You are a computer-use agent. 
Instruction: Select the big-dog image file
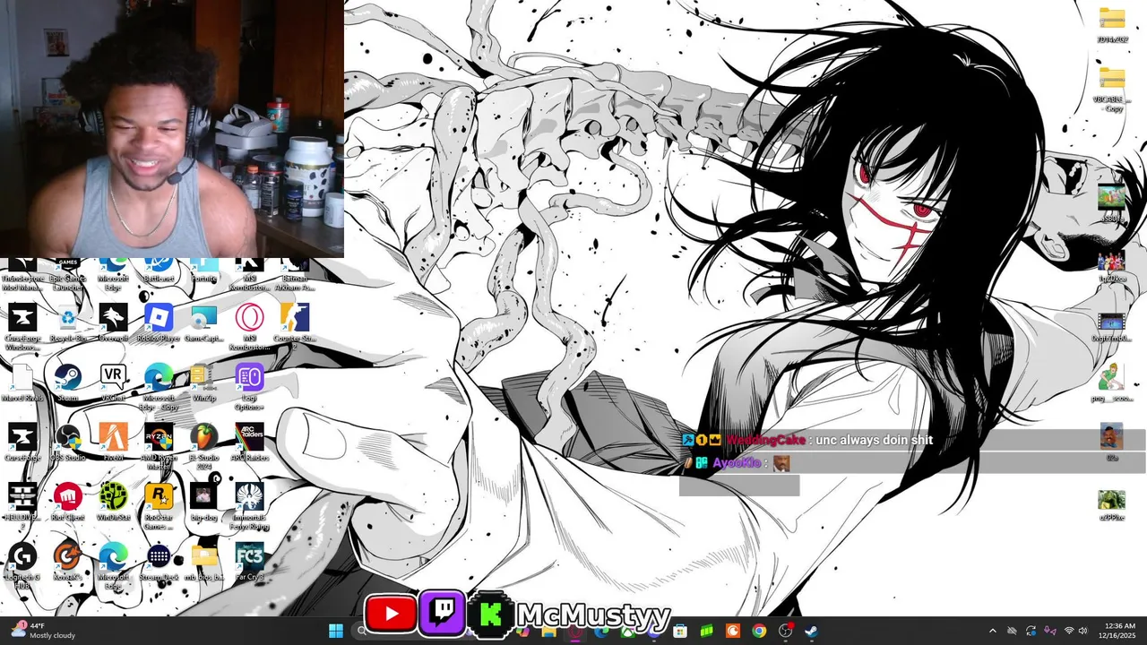click(204, 503)
